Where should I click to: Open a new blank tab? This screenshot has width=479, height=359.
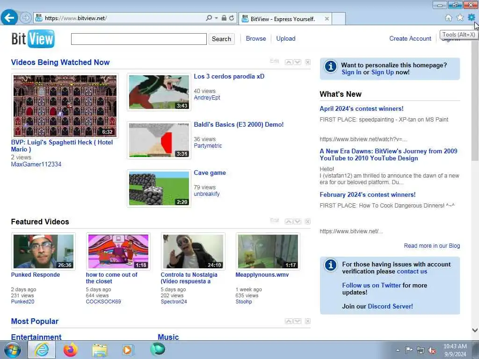(x=339, y=19)
